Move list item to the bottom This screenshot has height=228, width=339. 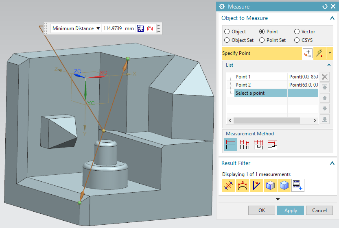pyautogui.click(x=324, y=119)
